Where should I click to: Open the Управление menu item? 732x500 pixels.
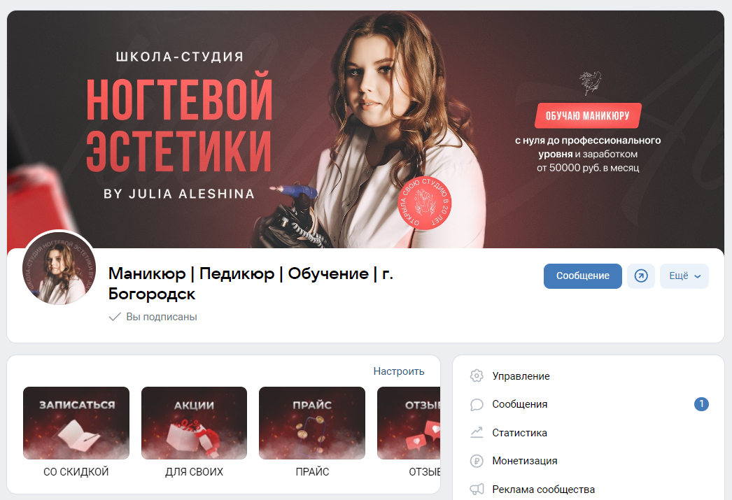point(521,376)
